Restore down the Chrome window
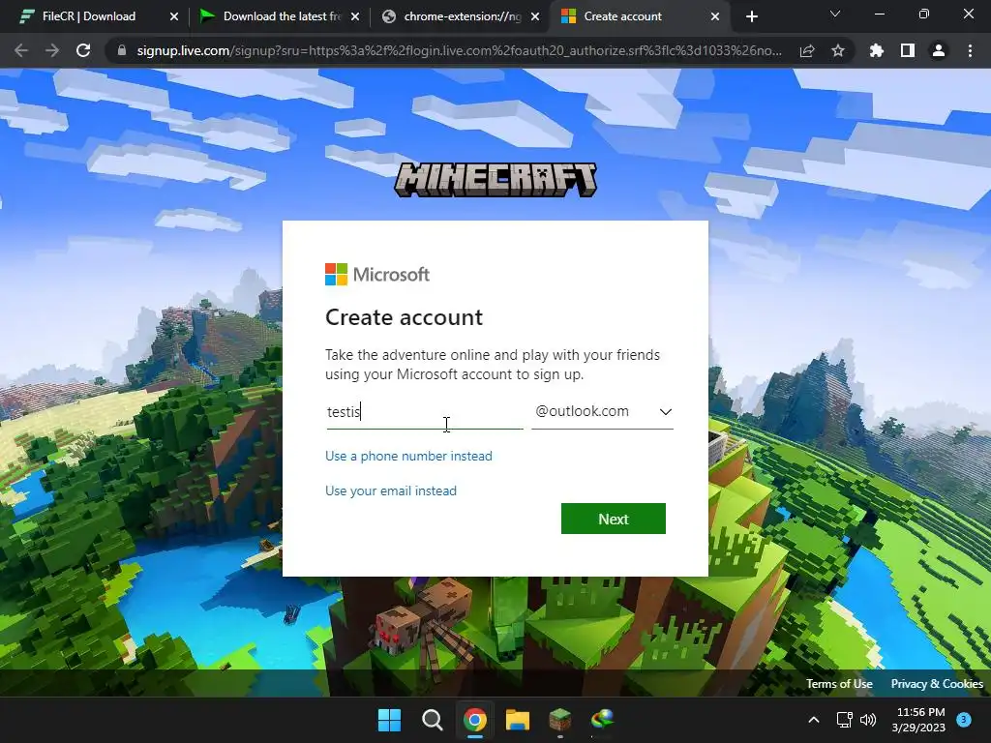This screenshot has width=991, height=743. 924,14
